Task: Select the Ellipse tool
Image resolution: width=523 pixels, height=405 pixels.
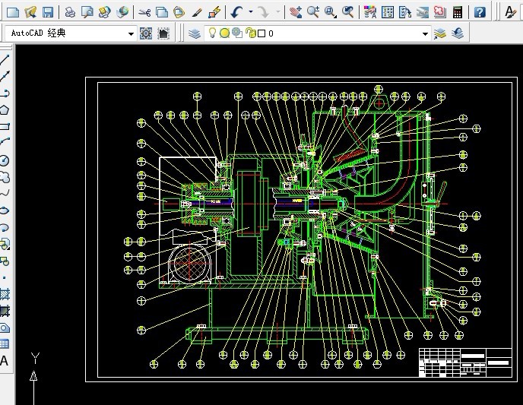Action: (x=5, y=210)
